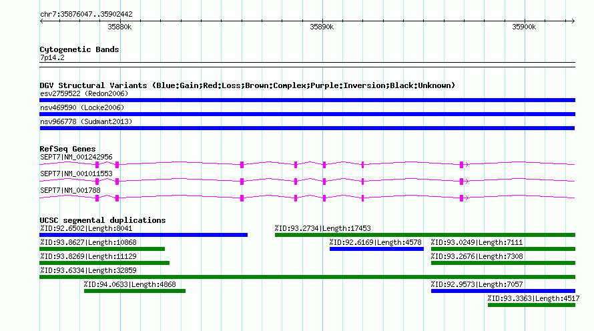
Task: Select the green bar under %ID:94.0633|Length:4868
Action: point(135,291)
